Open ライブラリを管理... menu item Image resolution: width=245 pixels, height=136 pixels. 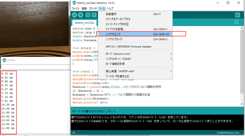coord(115,29)
